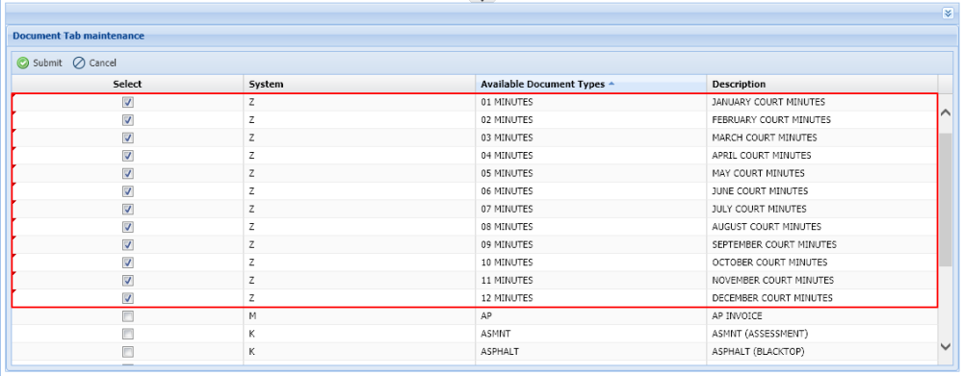Click DECEMBER COURT MINUTES description
The height and width of the screenshot is (376, 963).
click(x=772, y=297)
